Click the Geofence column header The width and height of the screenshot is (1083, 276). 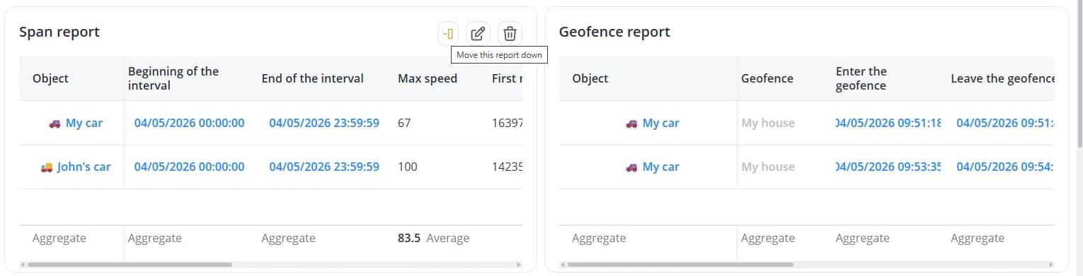767,78
